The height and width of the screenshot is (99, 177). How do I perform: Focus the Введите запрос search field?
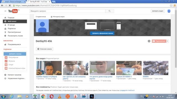pos(67,11)
